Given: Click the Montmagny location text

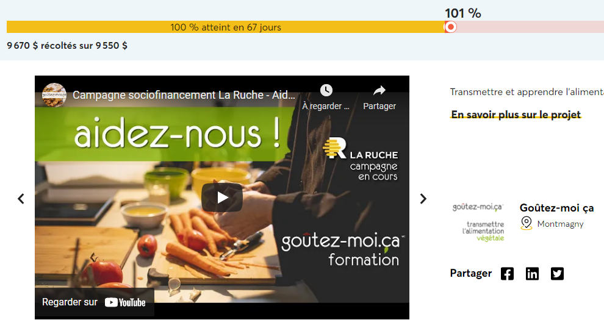Looking at the screenshot, I should tap(560, 224).
